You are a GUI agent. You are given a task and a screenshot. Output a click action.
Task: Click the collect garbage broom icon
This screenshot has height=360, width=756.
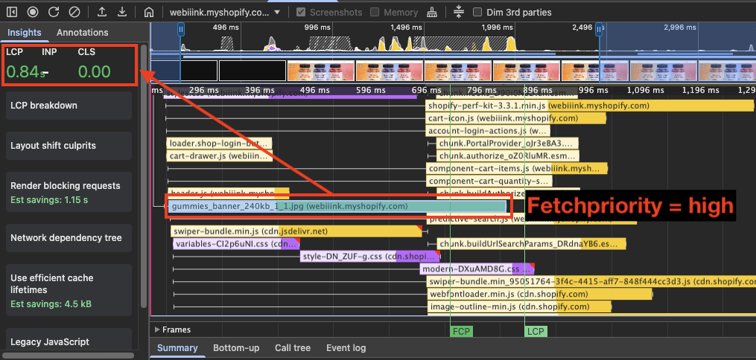pyautogui.click(x=433, y=12)
